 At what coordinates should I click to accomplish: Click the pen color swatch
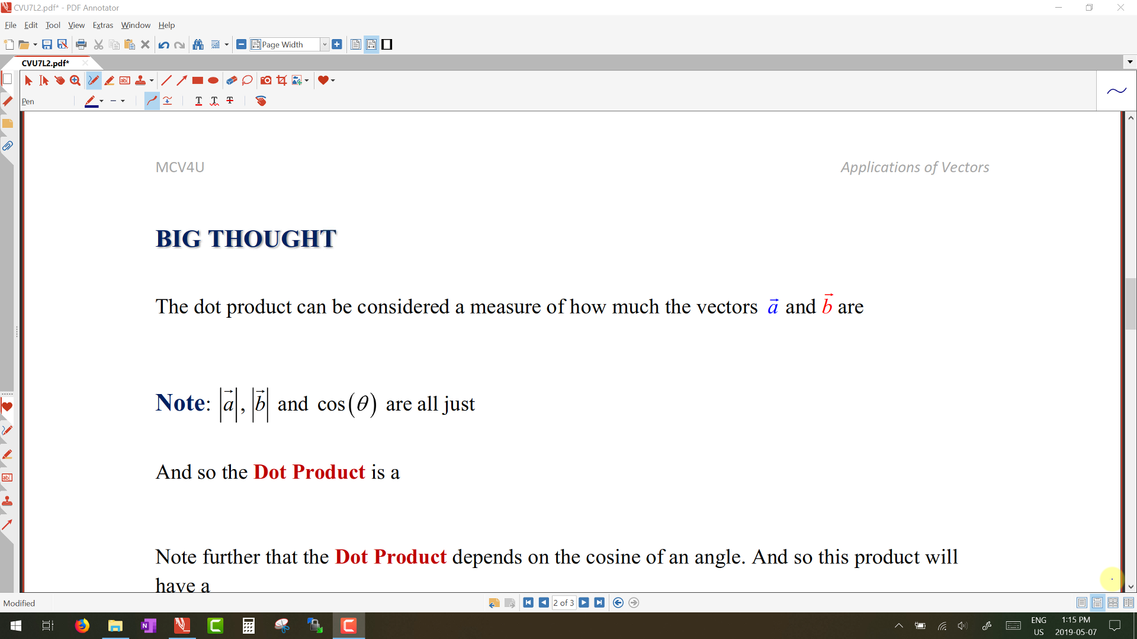click(x=91, y=101)
